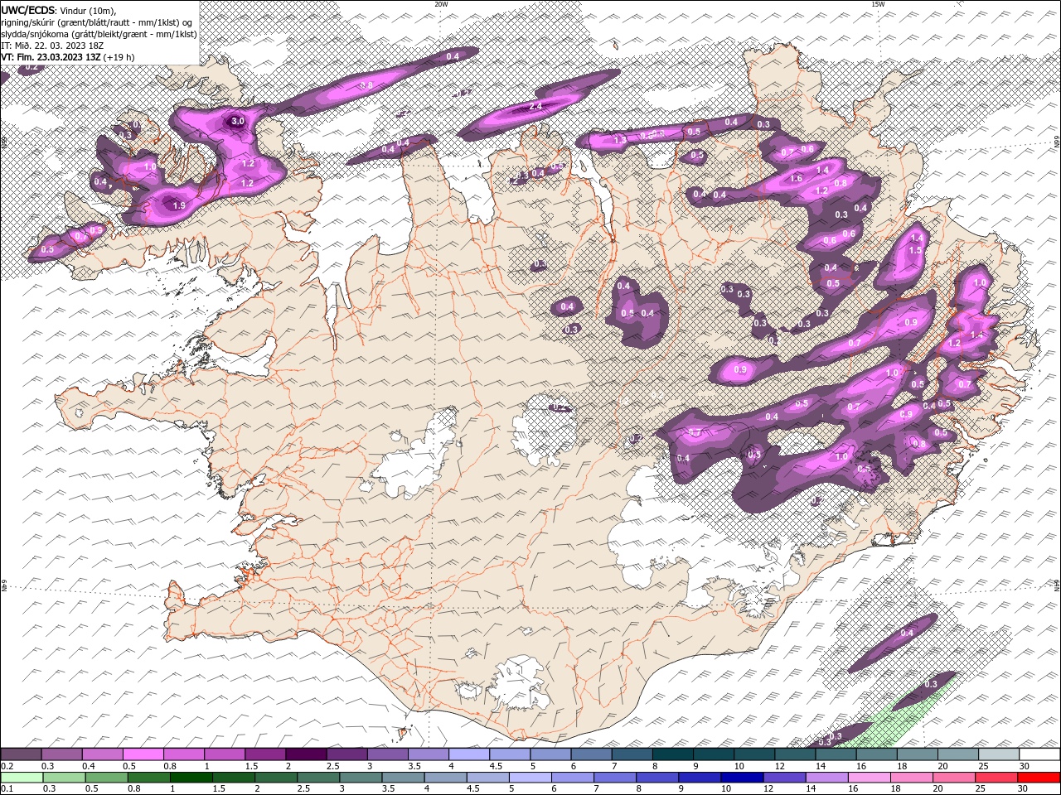This screenshot has height=795, width=1061.
Task: Click the lower row grey-green swatch starting at 3
Action: click(x=359, y=778)
